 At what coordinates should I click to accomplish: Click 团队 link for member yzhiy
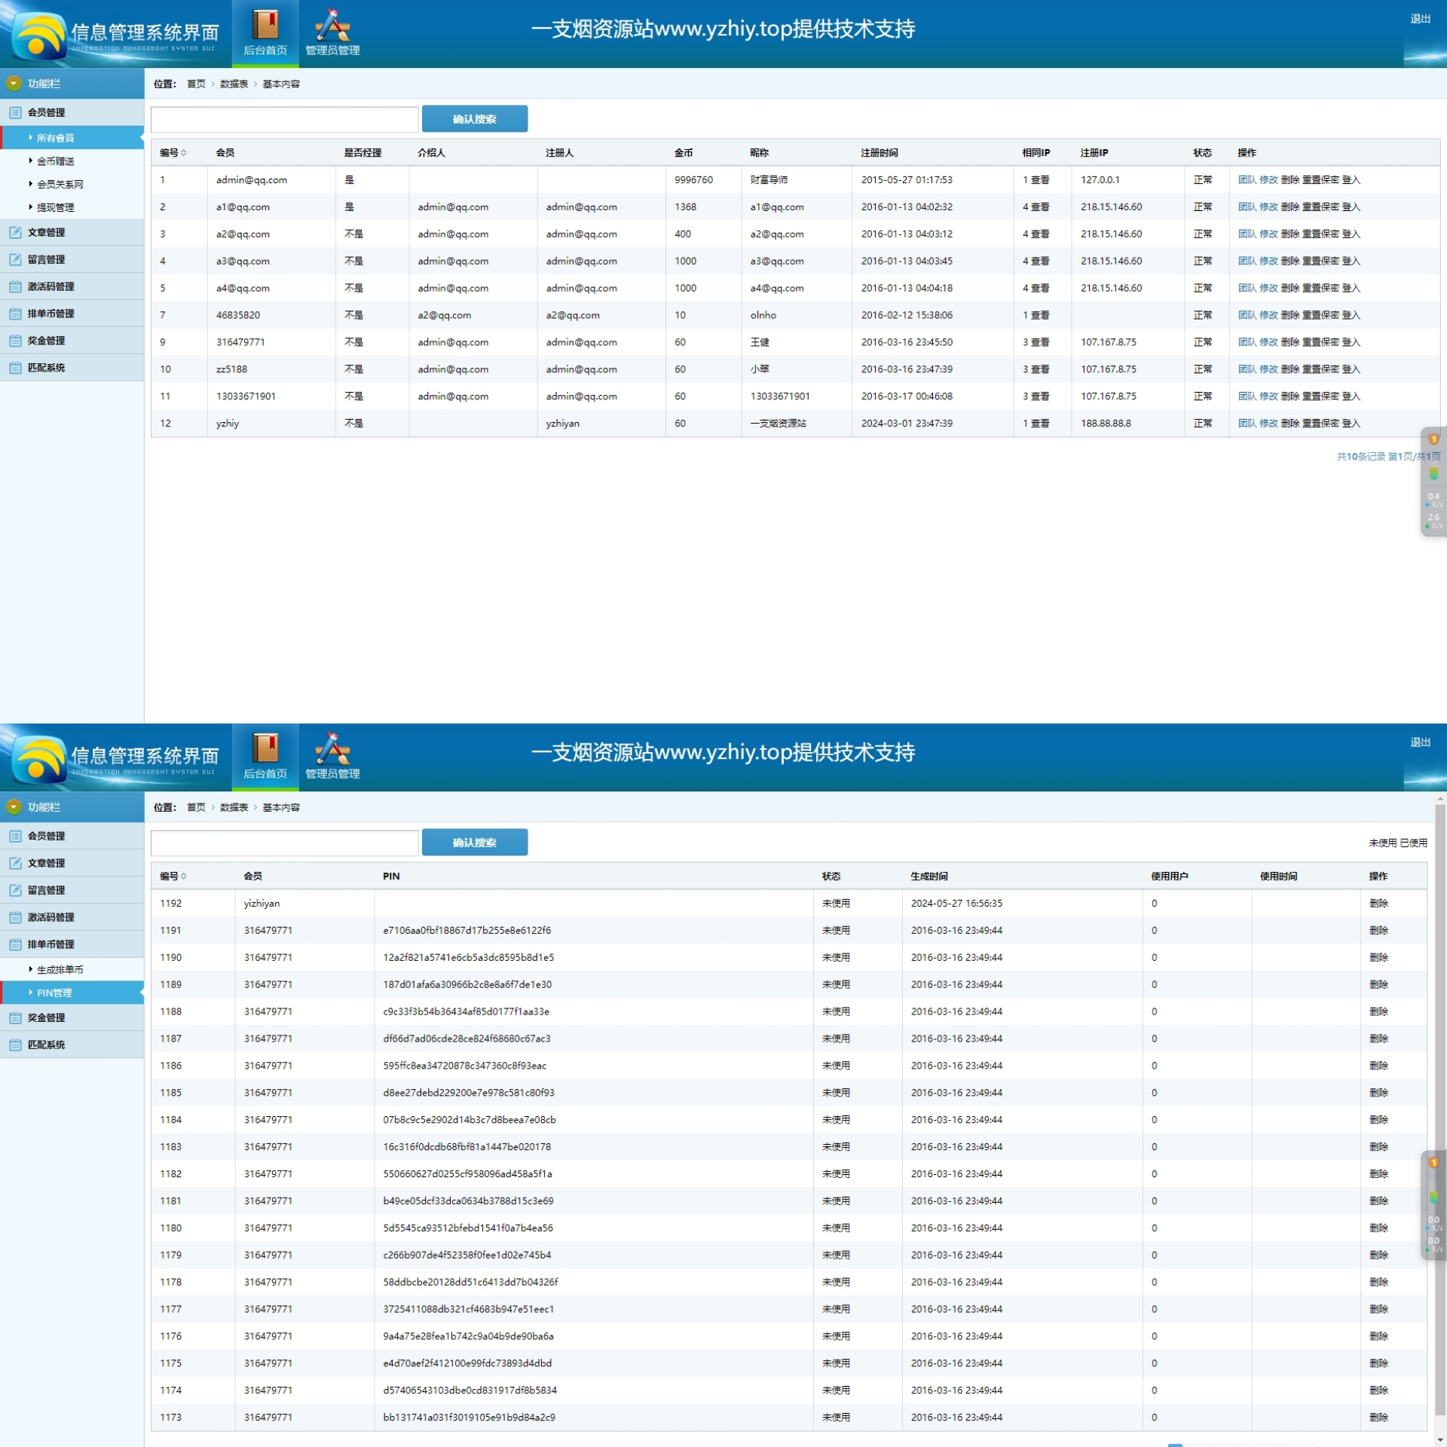(1247, 424)
